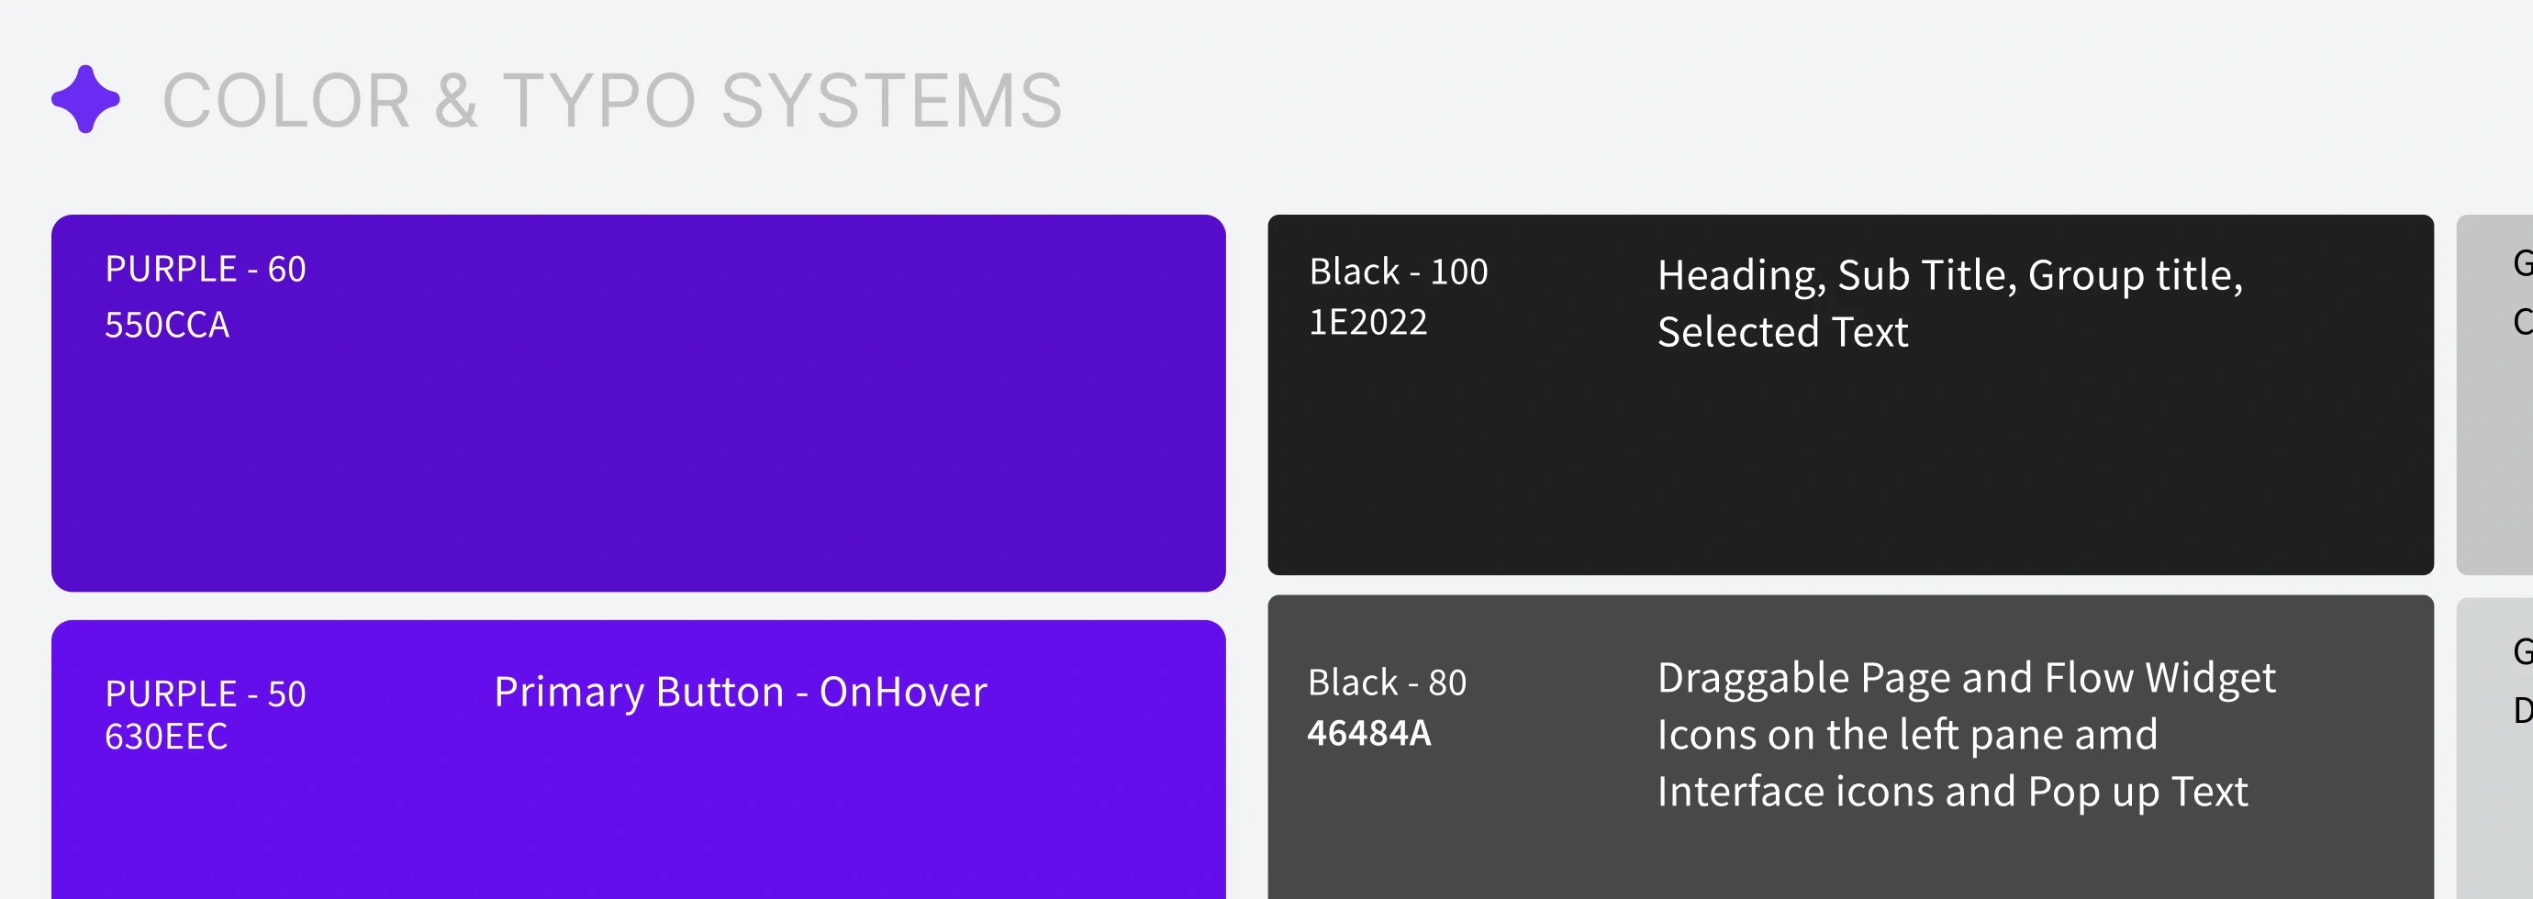Click the PURPLE - 50 label
Viewport: 2533px width, 899px height.
pyautogui.click(x=206, y=694)
